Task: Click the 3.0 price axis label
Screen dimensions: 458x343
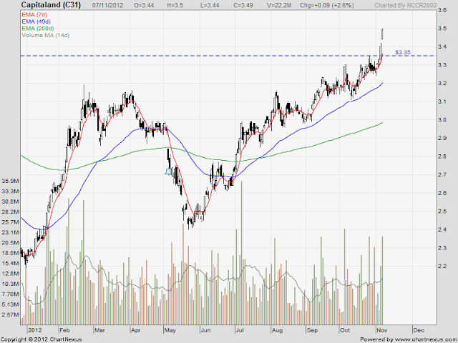Action: [x=442, y=120]
